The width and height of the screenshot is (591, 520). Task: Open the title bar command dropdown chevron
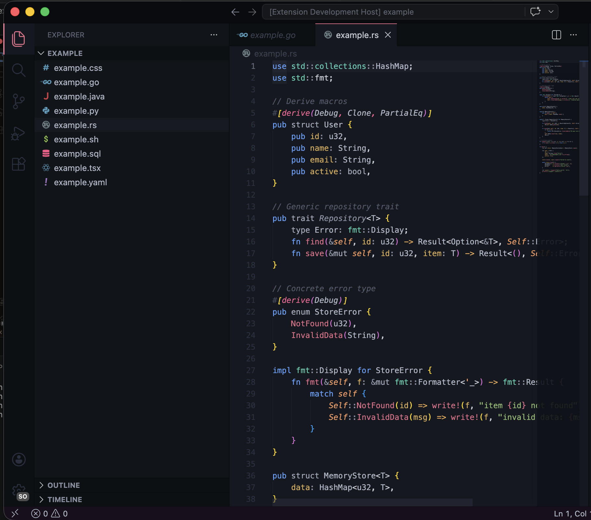[551, 12]
